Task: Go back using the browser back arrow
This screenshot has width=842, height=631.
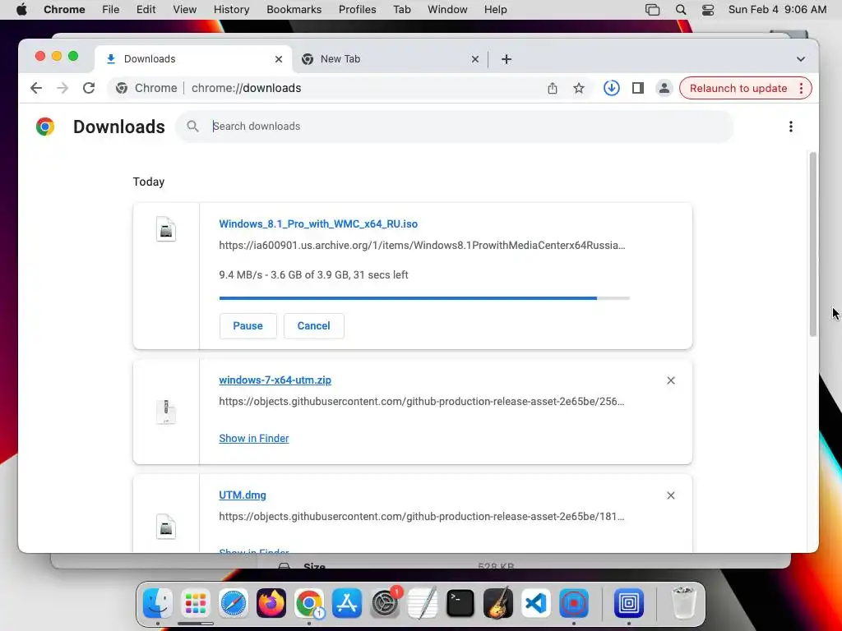Action: [36, 88]
